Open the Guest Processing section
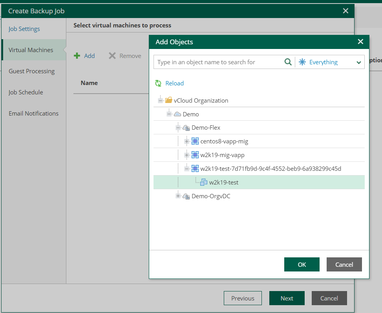Viewport: 382px width, 313px height. coord(31,71)
